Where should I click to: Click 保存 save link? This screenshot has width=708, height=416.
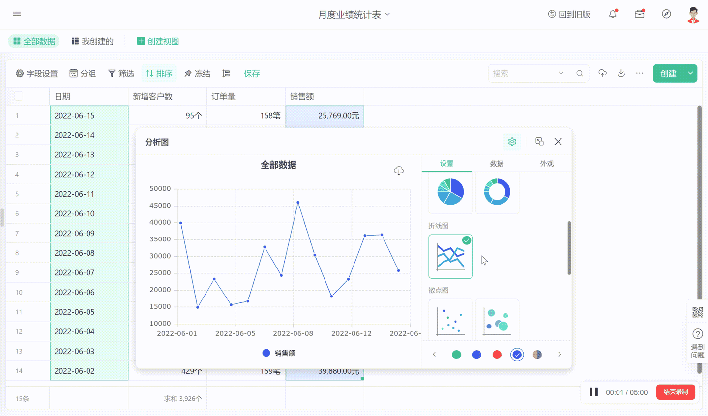(252, 73)
